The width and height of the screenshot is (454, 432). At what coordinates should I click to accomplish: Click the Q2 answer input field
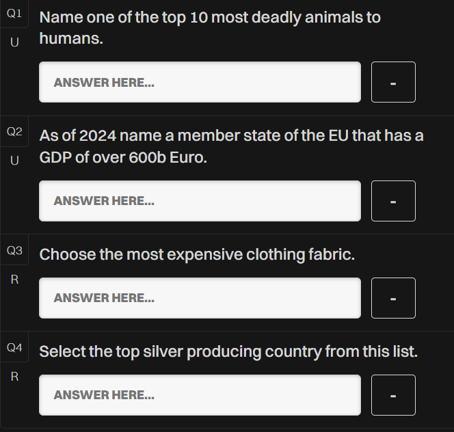click(200, 201)
